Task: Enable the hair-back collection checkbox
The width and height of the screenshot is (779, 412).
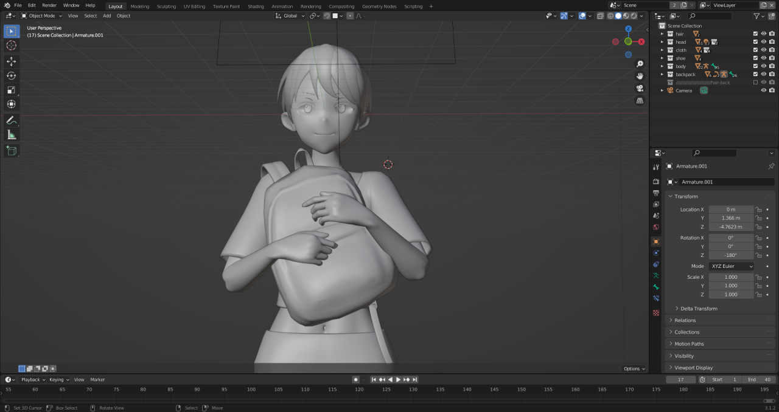Action: tap(755, 82)
